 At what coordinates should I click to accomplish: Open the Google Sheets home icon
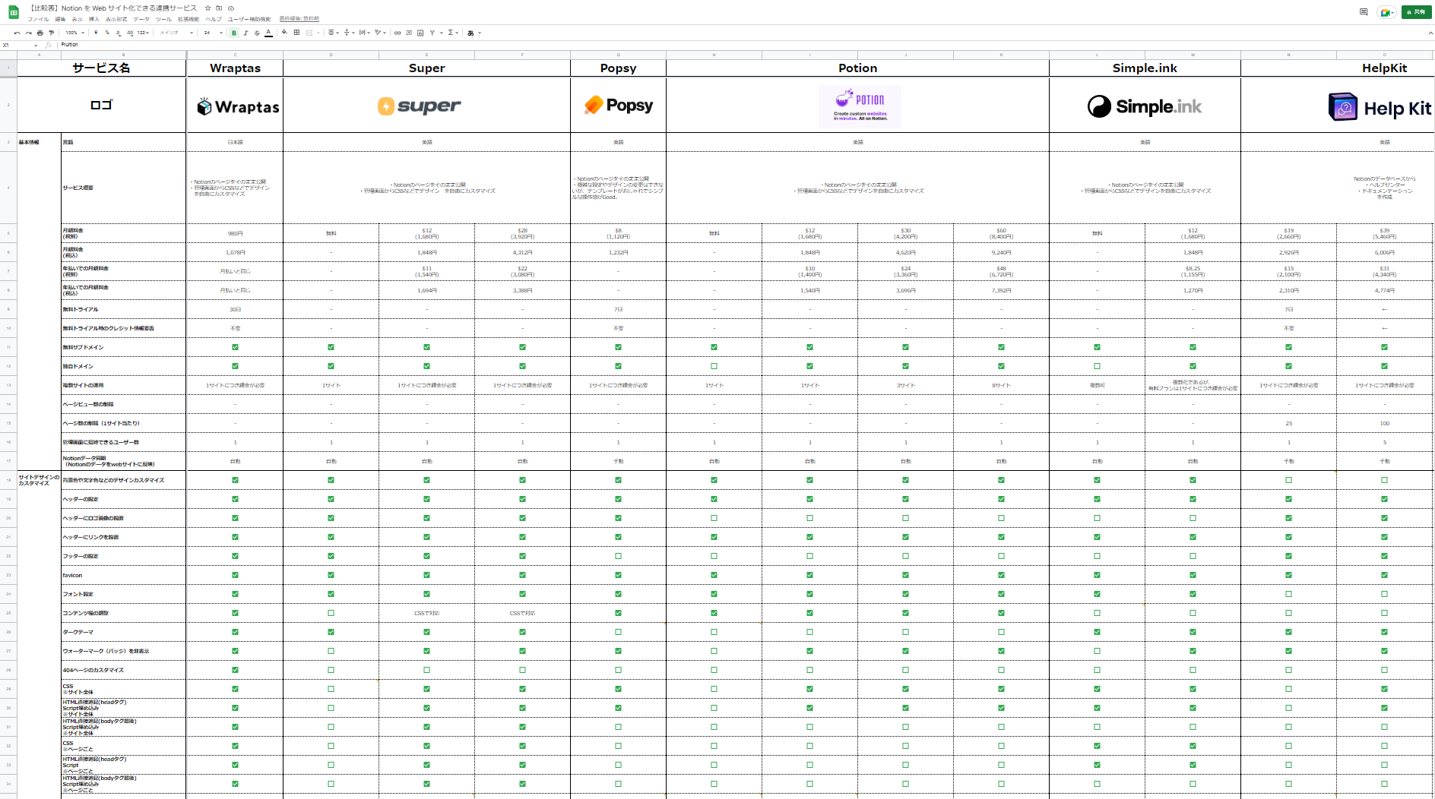pos(14,12)
